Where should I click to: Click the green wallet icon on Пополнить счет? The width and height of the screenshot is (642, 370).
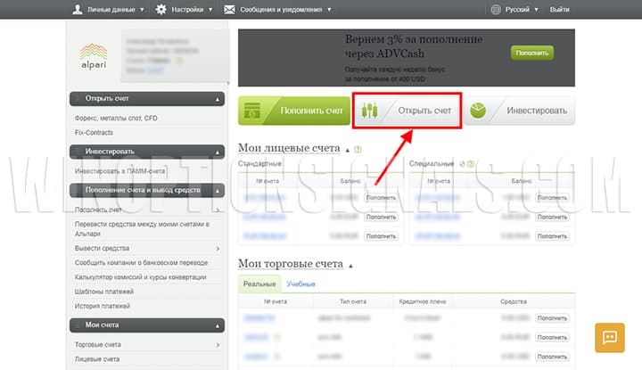(254, 111)
